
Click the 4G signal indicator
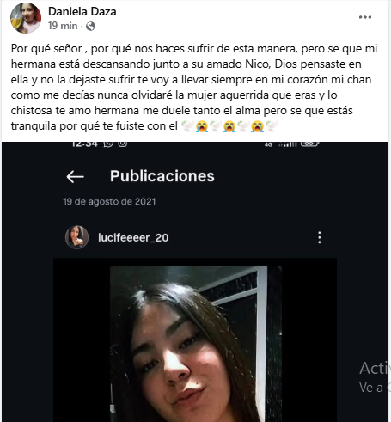[x=268, y=144]
